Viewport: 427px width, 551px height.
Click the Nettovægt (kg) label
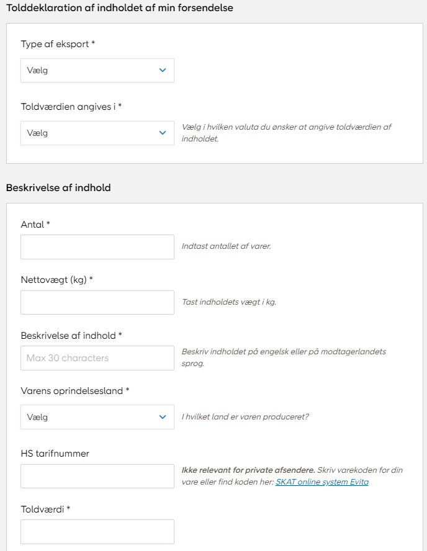(x=56, y=280)
